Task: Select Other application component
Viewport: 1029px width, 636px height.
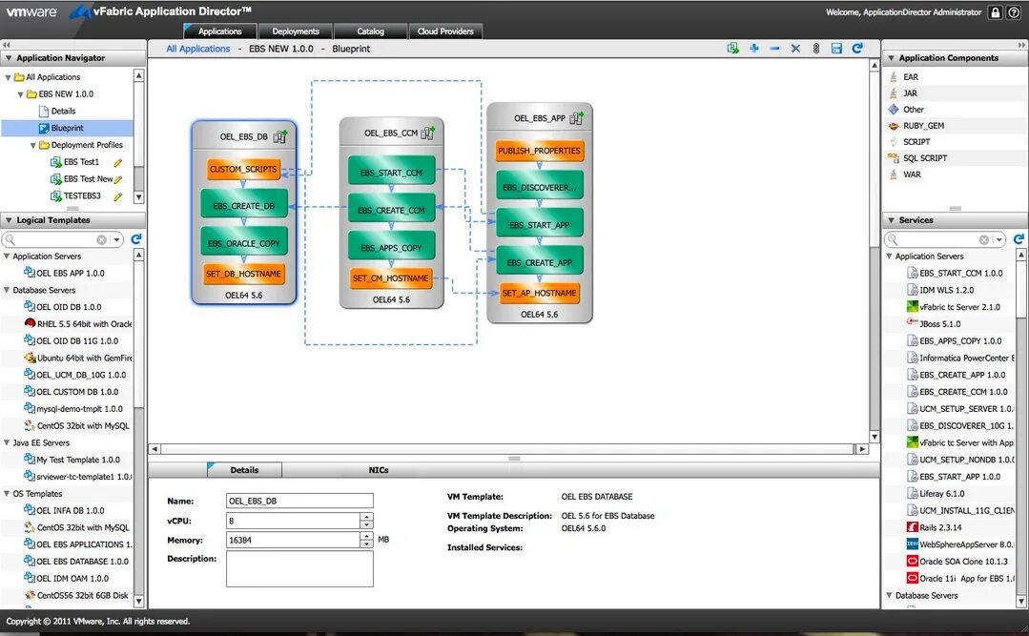Action: [913, 110]
